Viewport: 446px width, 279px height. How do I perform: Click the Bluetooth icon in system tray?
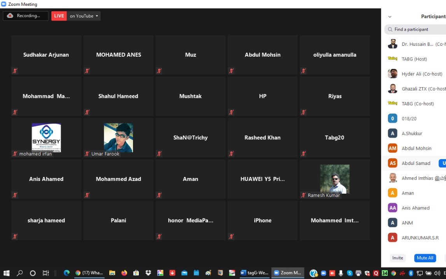411,273
